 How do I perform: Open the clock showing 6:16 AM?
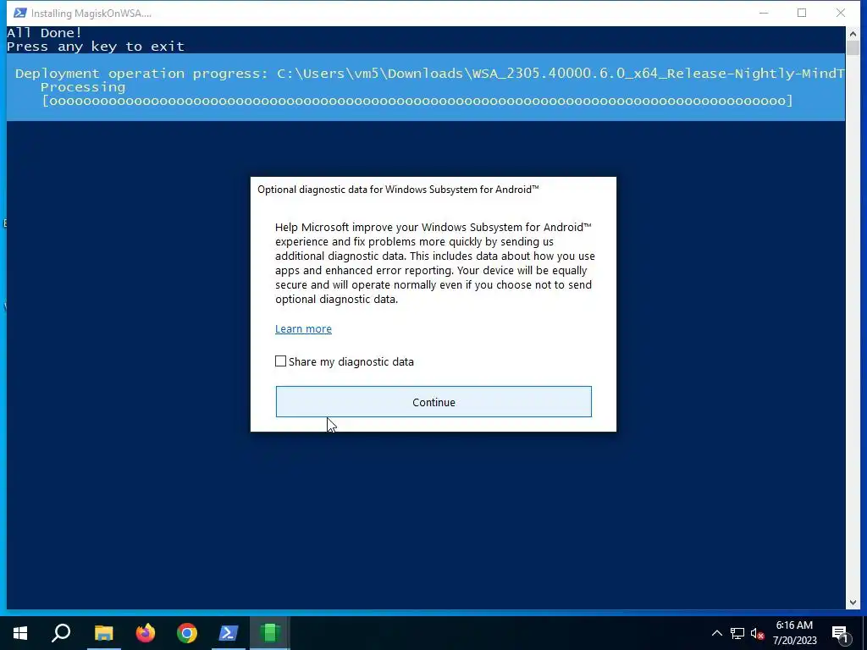click(x=794, y=633)
